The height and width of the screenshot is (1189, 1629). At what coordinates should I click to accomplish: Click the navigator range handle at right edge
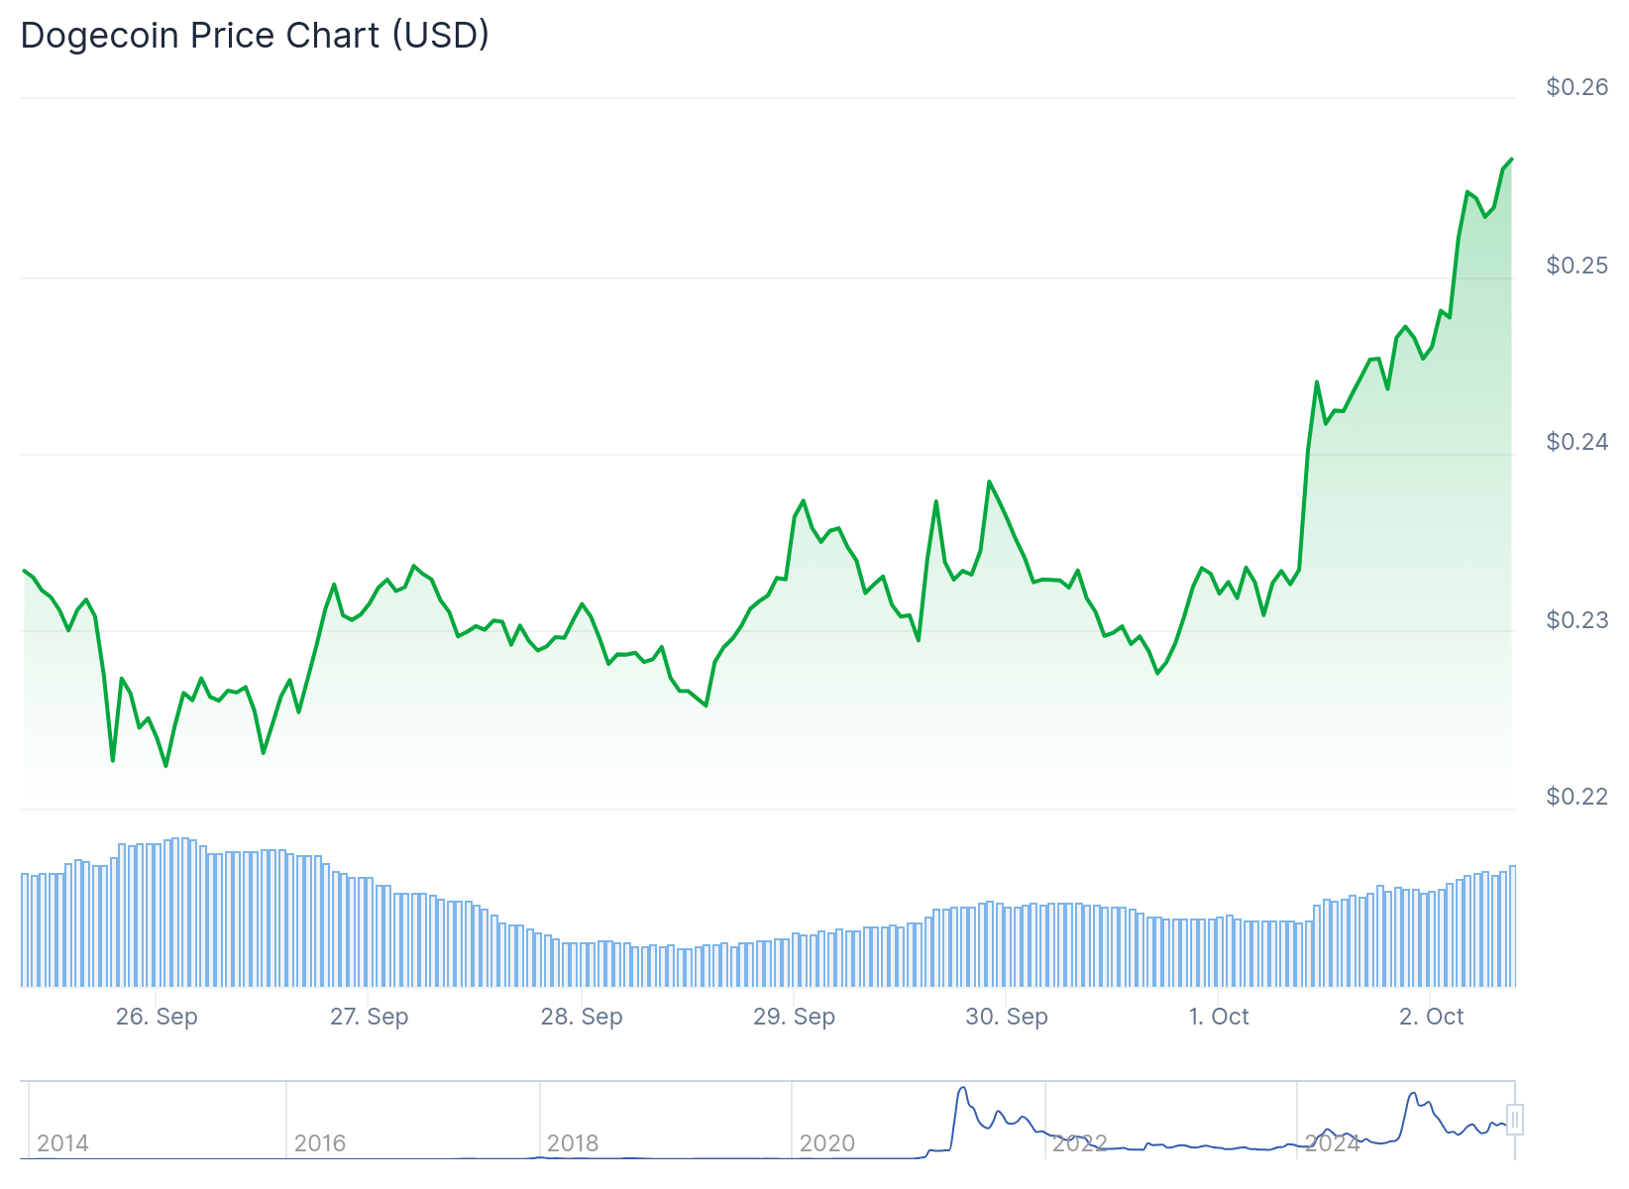1514,1120
